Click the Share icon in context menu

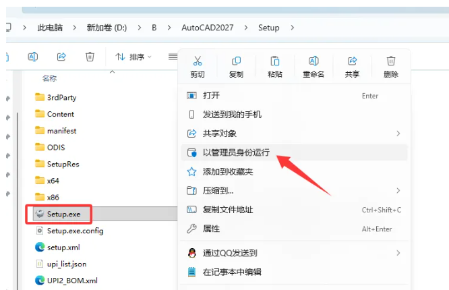click(x=352, y=61)
